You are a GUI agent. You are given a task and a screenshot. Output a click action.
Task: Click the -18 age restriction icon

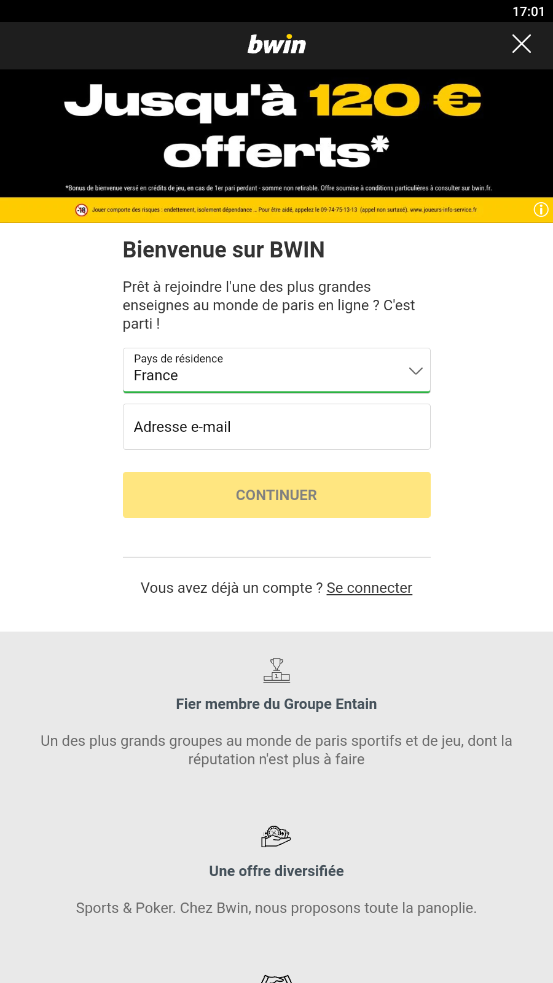(82, 210)
